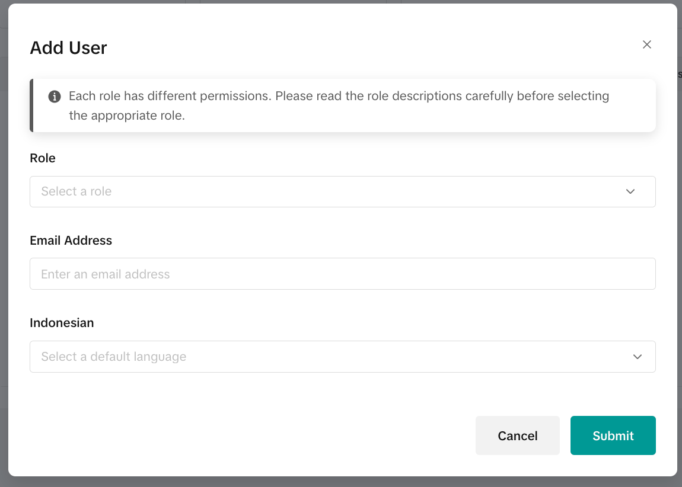The height and width of the screenshot is (487, 682).
Task: Click the dimmed backdrop below the dialog
Action: coord(341,482)
